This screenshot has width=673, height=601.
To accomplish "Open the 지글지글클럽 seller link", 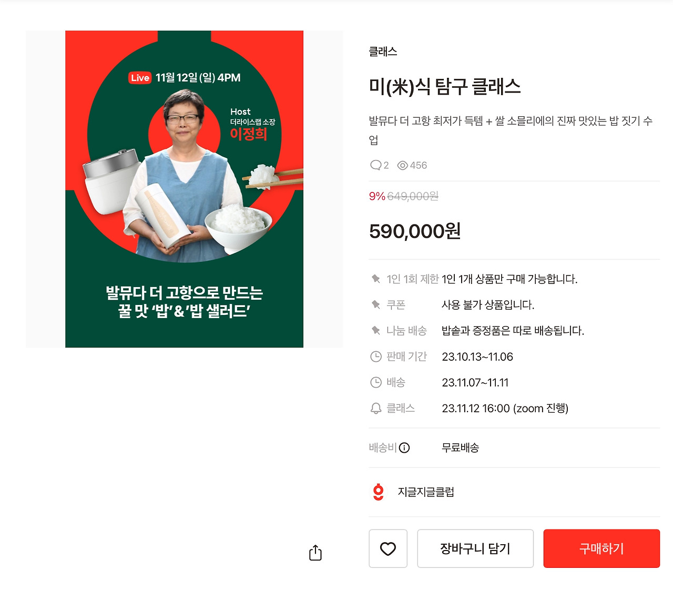I will (426, 492).
